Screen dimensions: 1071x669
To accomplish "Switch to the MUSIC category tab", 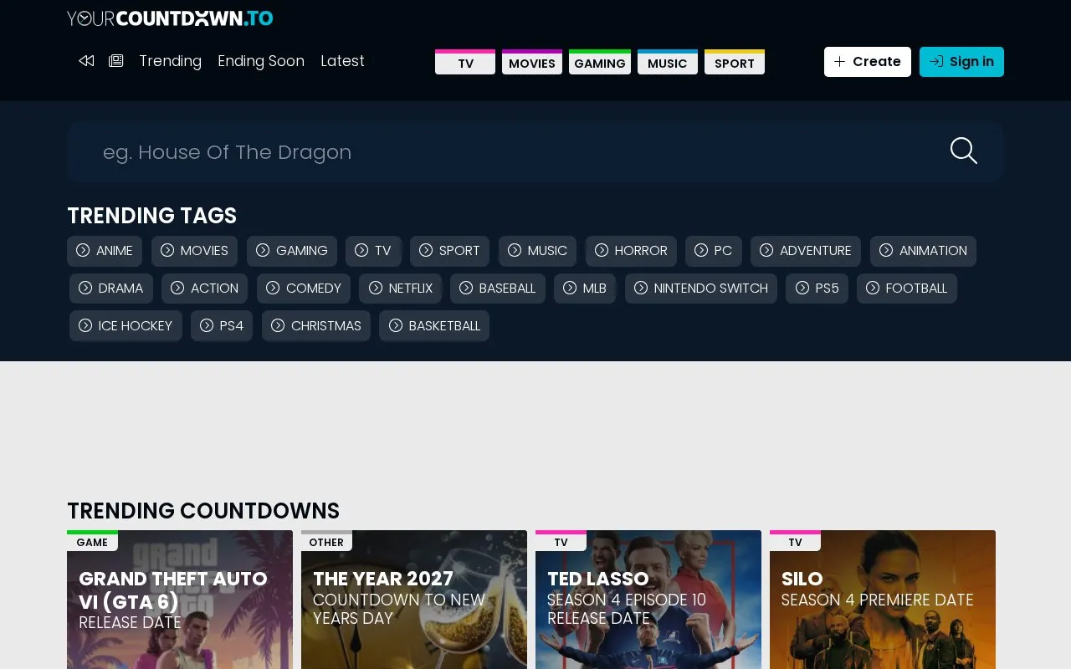I will [668, 63].
